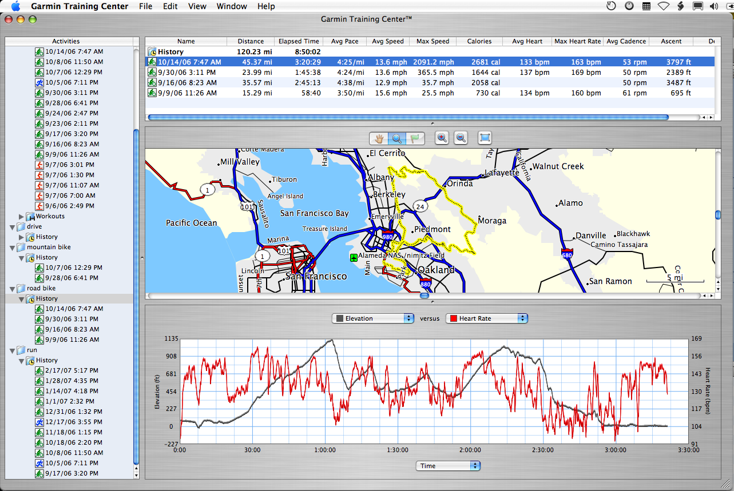Click the mountain bike folder icon

pyautogui.click(x=21, y=247)
